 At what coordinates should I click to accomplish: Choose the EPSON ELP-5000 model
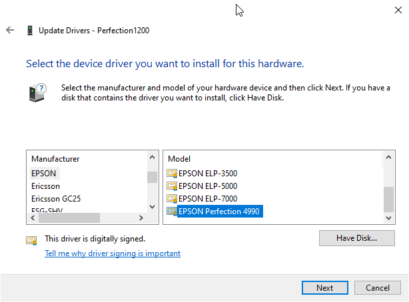click(208, 186)
